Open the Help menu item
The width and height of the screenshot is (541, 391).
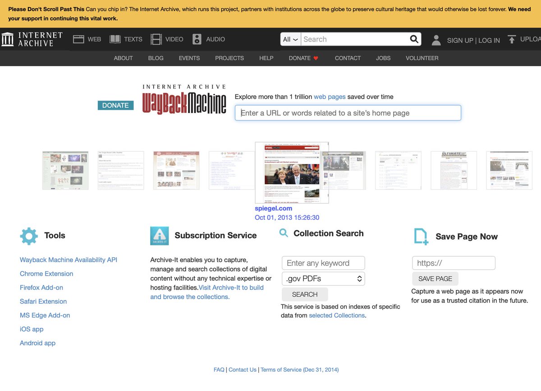[x=266, y=58]
